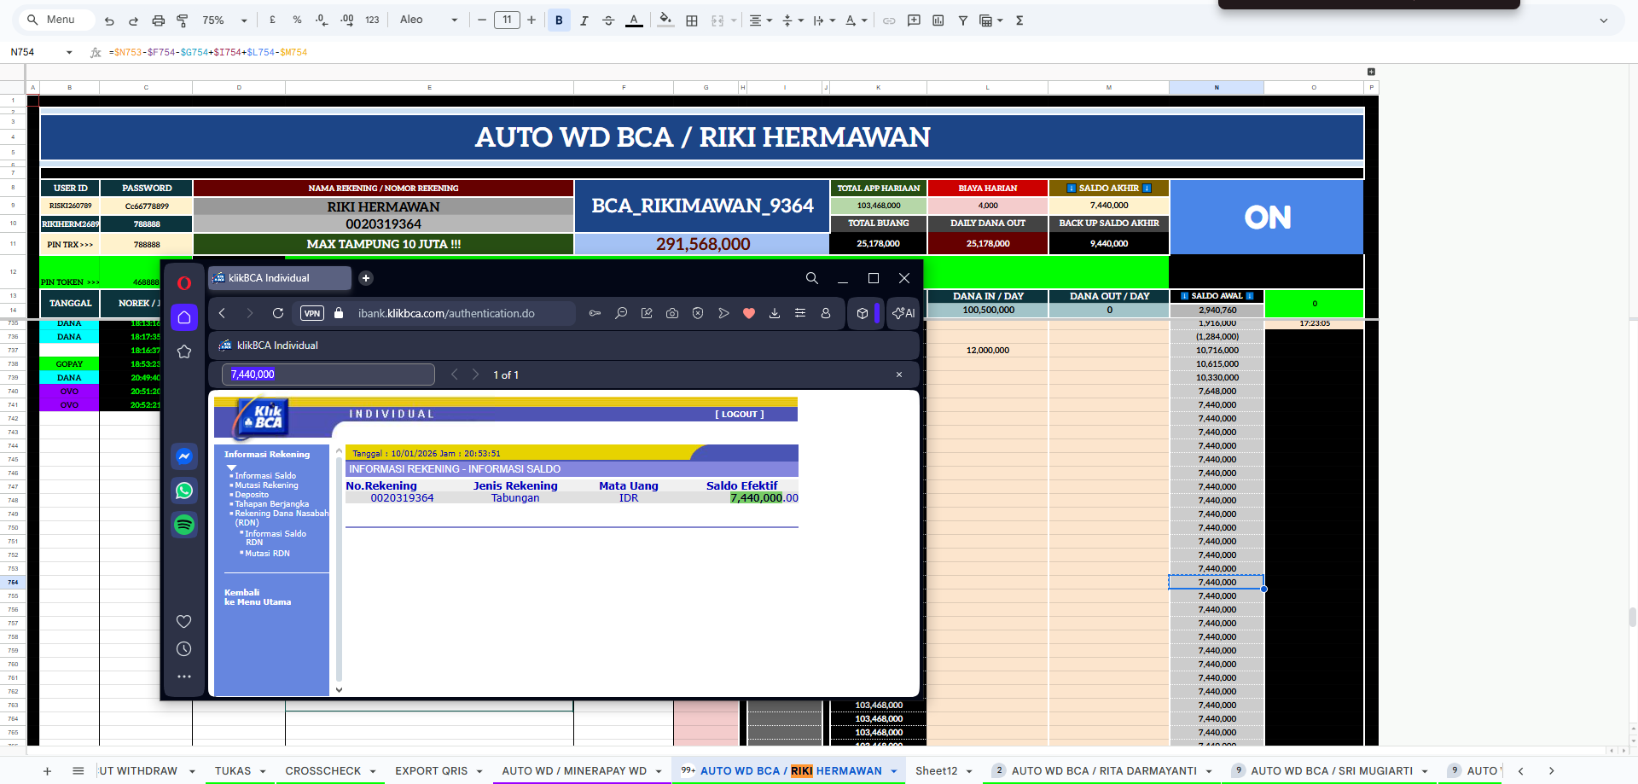Apply percent number format
1638x784 pixels.
tap(297, 20)
